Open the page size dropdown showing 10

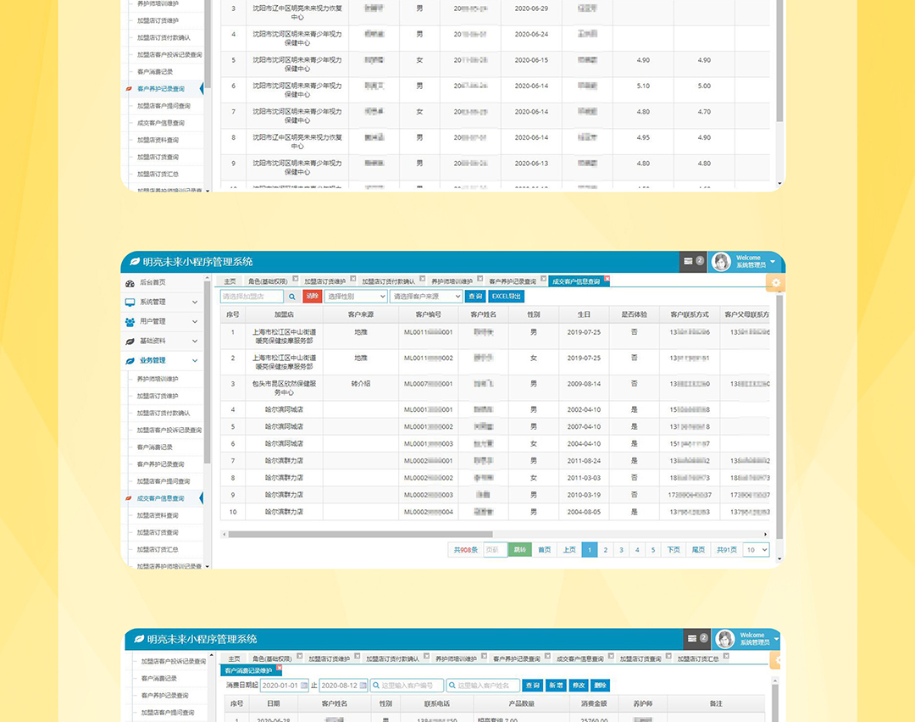(x=756, y=550)
